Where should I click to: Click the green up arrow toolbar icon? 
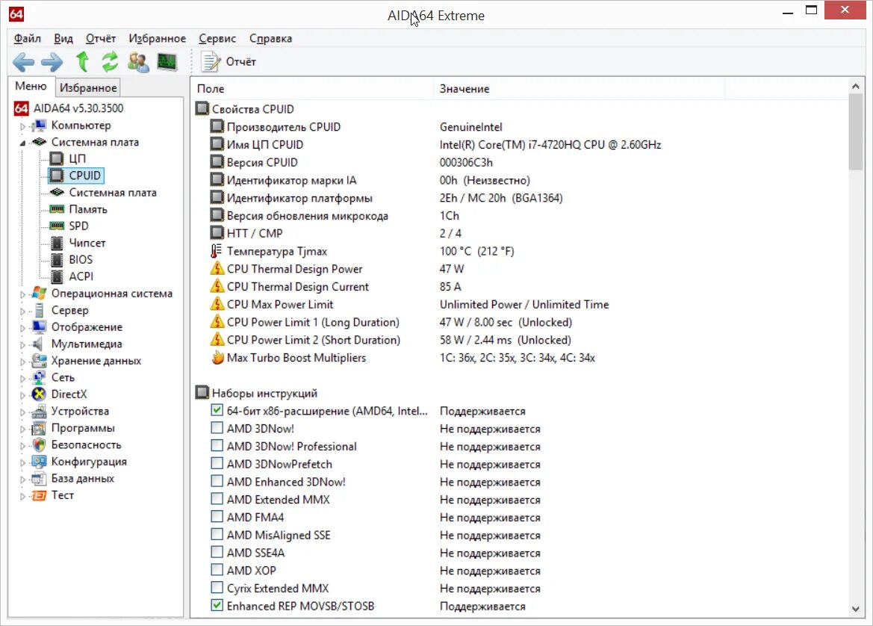click(82, 61)
